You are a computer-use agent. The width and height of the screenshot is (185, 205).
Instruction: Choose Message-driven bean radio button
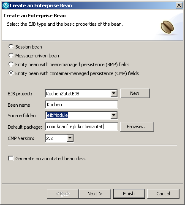(x=11, y=55)
